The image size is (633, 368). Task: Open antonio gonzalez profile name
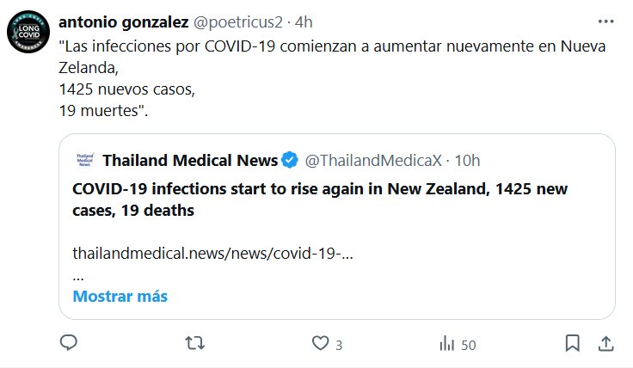(x=127, y=20)
